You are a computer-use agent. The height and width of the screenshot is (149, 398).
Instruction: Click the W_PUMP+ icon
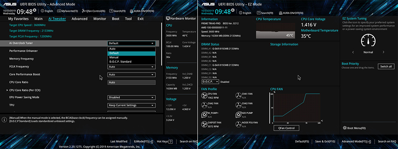[x=204, y=114]
